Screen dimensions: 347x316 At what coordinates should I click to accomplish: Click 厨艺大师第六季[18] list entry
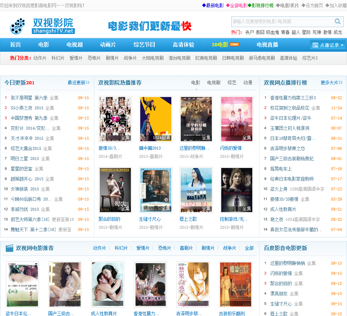(30, 219)
